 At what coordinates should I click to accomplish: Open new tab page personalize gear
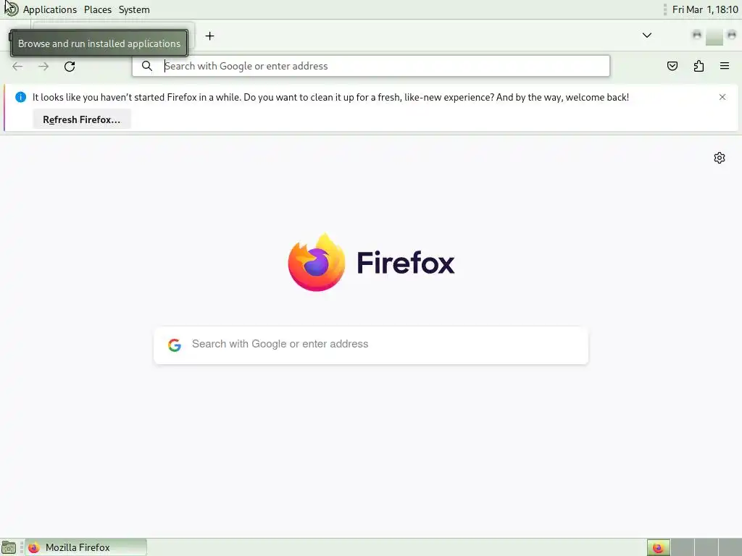point(720,158)
